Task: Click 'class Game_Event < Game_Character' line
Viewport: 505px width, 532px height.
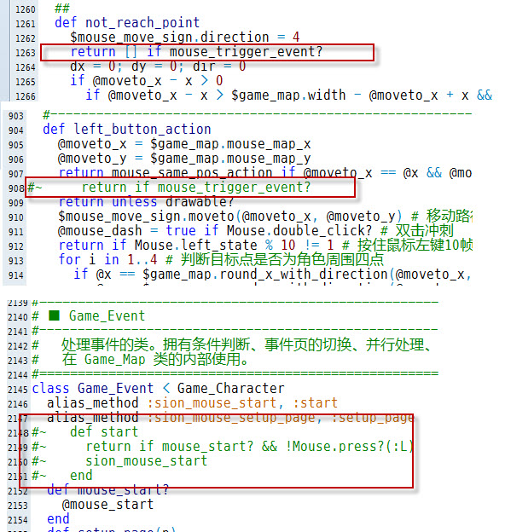Action: coord(158,389)
